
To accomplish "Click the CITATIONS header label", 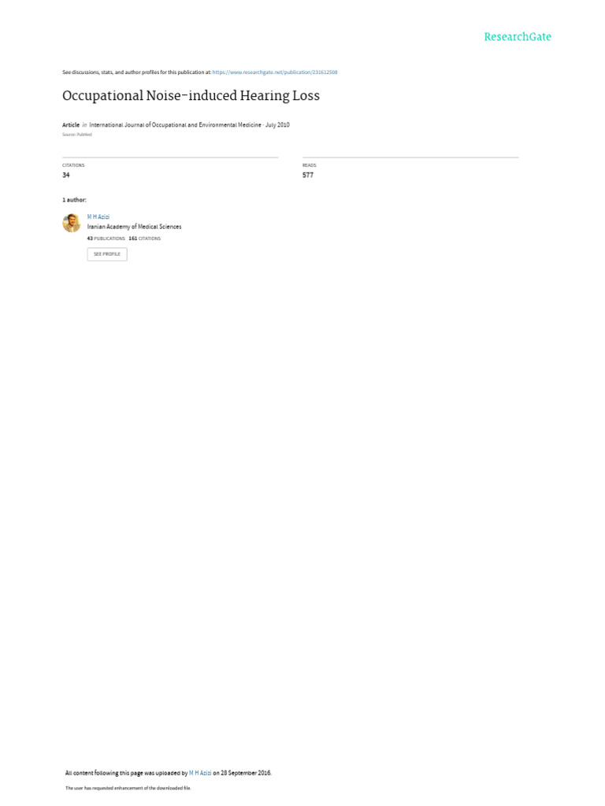I will tap(73, 165).
